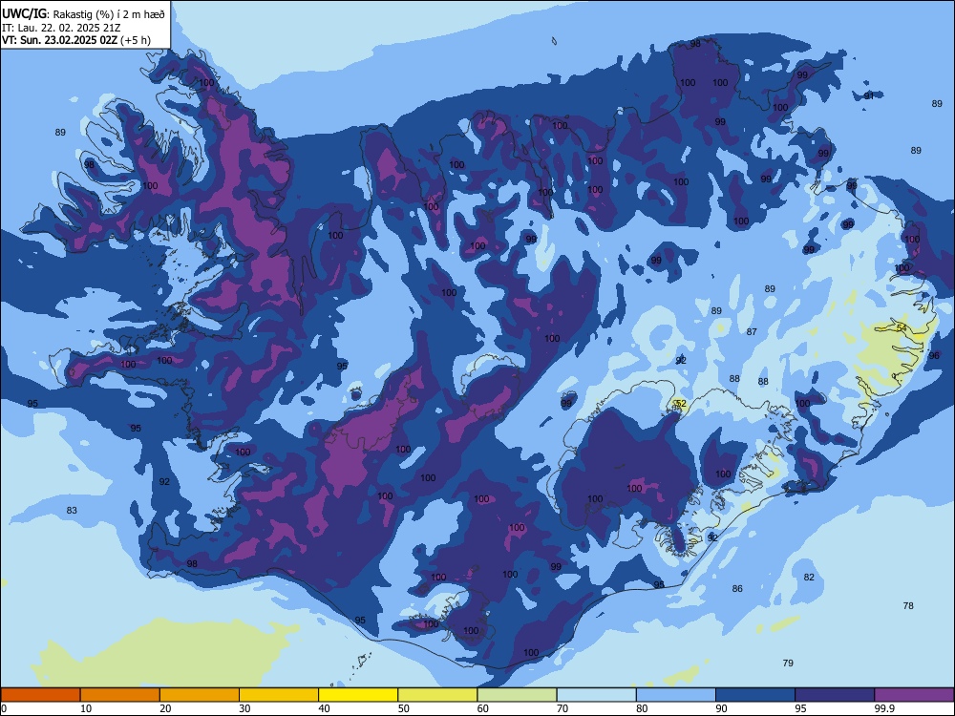Screen dimensions: 955x716
Task: Click the legend tick label "20"
Action: pyautogui.click(x=165, y=708)
